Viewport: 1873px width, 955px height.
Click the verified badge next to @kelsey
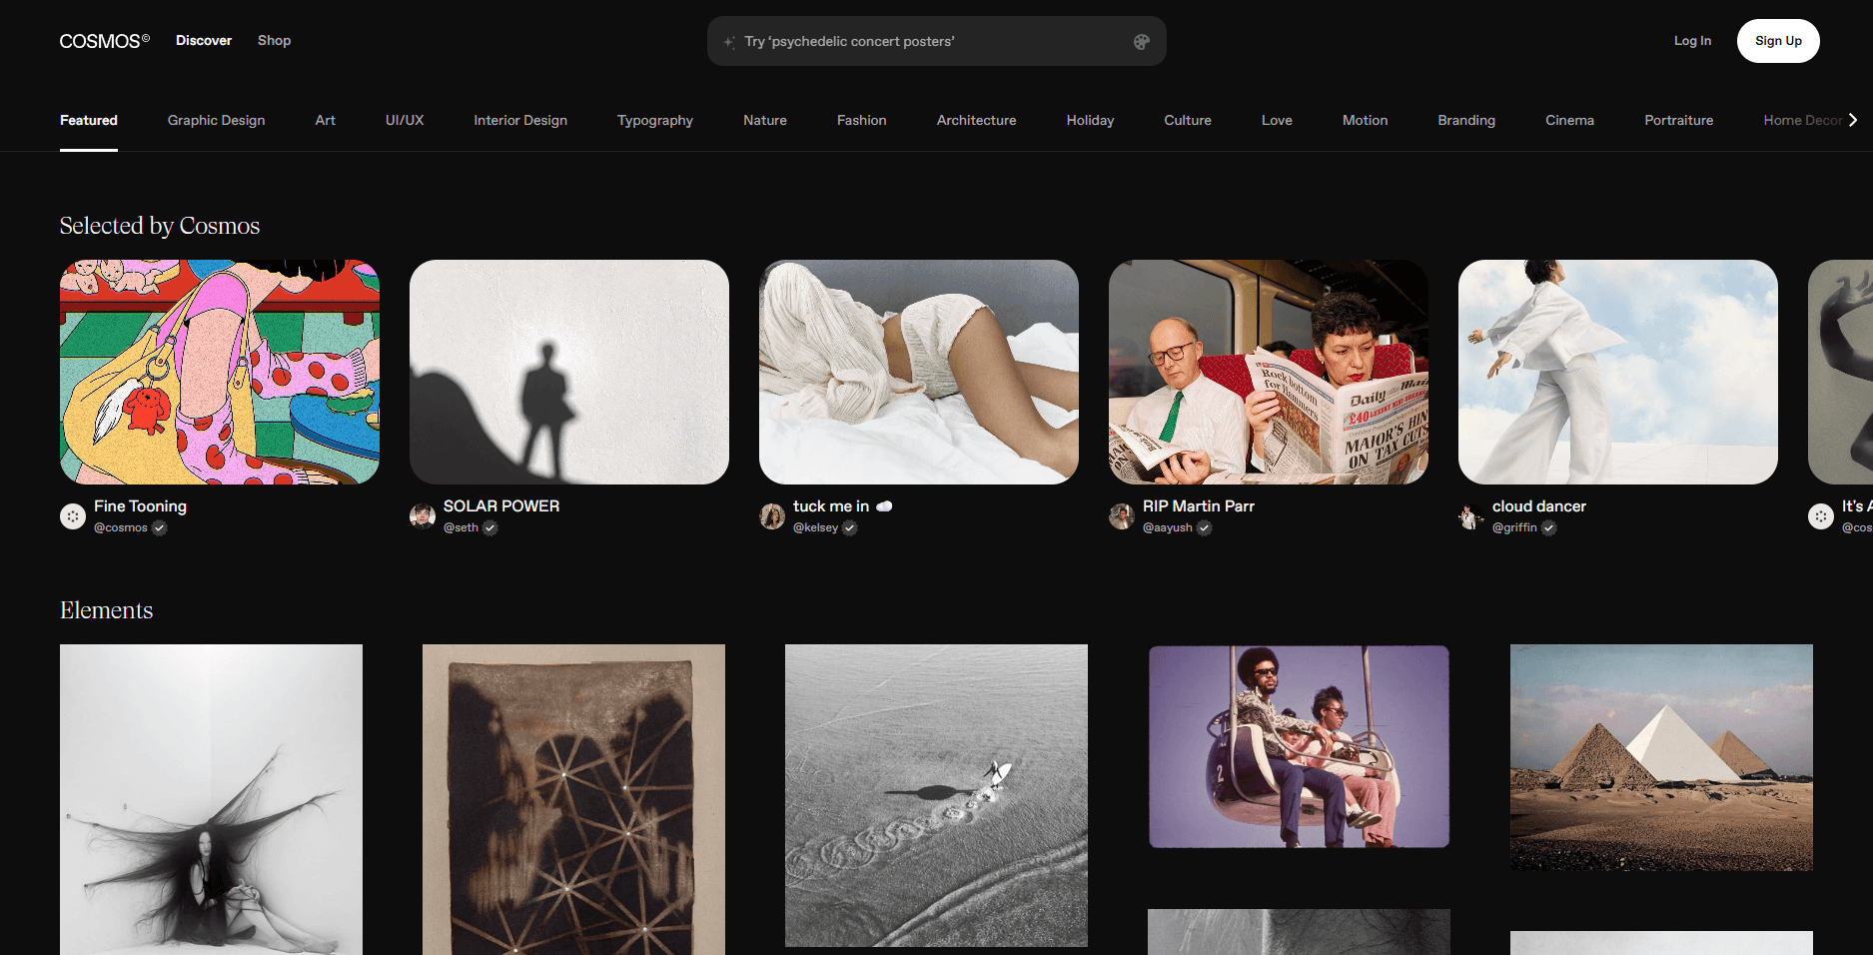tap(850, 528)
